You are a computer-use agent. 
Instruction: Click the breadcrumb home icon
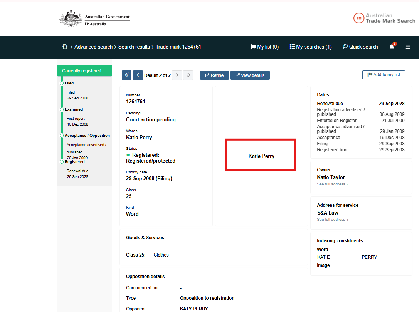(65, 47)
